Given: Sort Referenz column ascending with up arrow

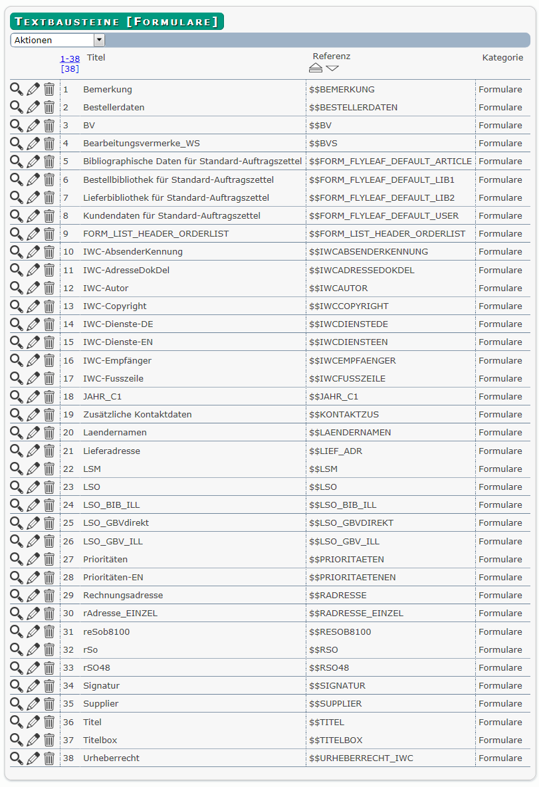Looking at the screenshot, I should [x=316, y=68].
